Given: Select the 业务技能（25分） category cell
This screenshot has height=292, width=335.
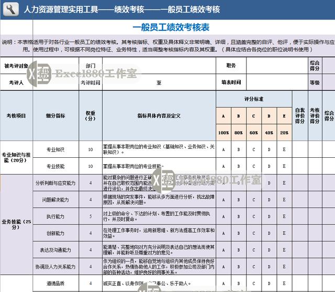Looking at the screenshot, I should (x=16, y=224).
